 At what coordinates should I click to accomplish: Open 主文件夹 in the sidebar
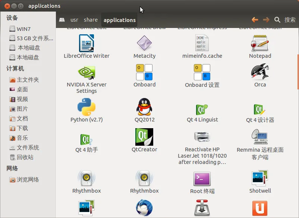pos(28,80)
